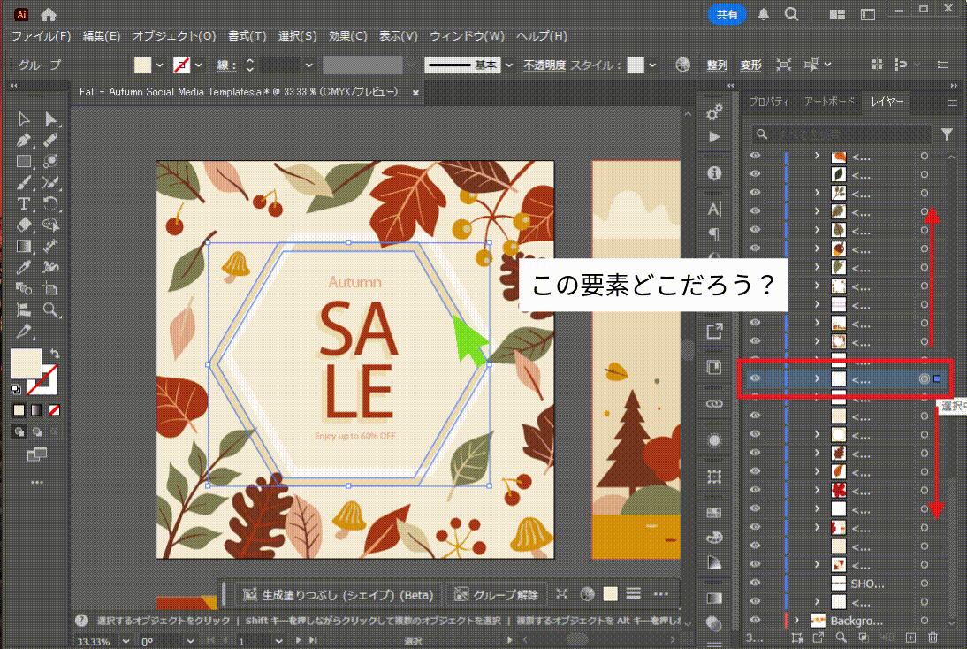Screen dimensions: 967x649
Task: Open the Links panel icon in dock
Action: [714, 404]
